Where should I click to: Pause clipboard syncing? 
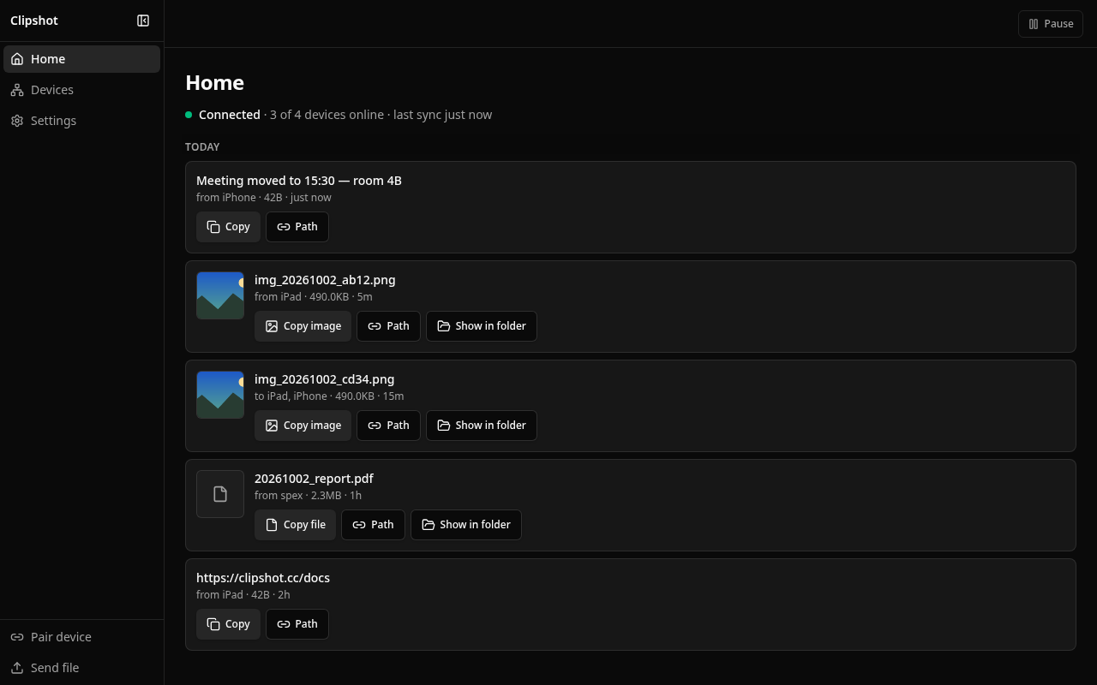point(1051,24)
